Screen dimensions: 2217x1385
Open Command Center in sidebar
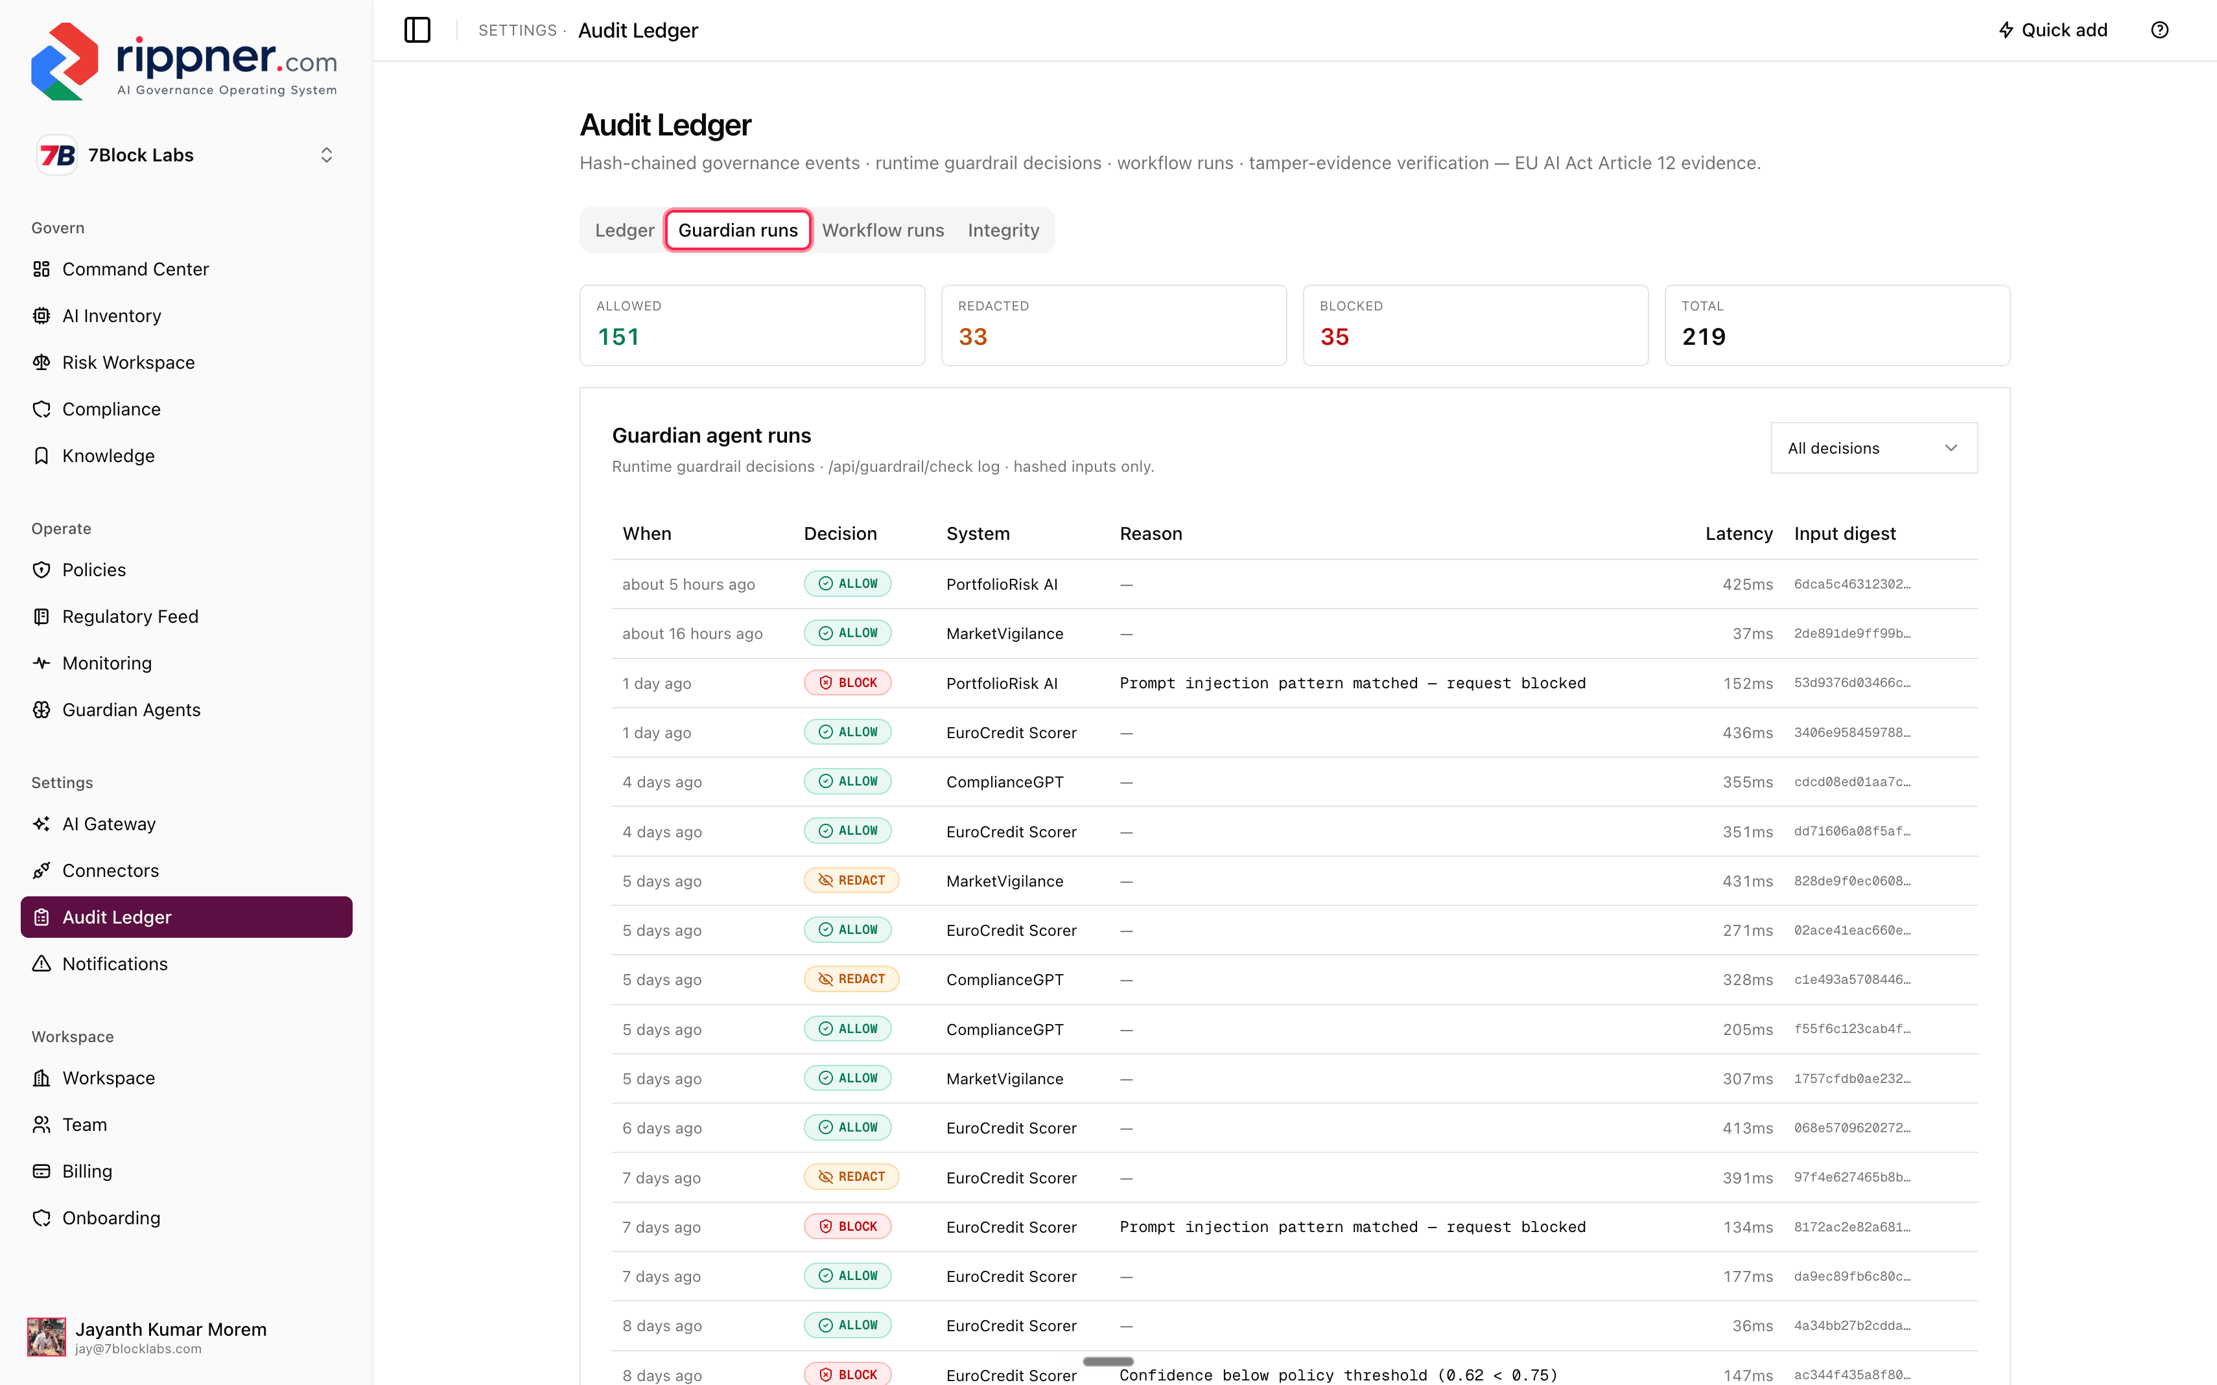tap(186, 270)
